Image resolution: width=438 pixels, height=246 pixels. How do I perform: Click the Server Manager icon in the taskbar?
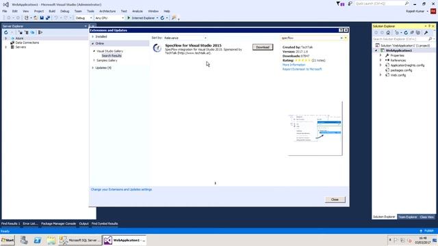coord(24,240)
